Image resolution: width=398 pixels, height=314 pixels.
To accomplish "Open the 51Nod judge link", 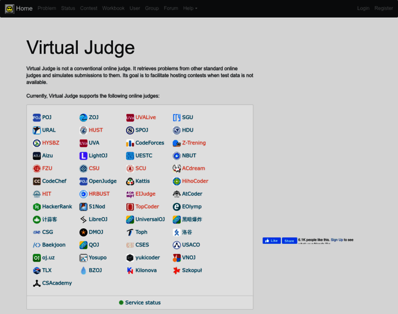I will coord(97,207).
